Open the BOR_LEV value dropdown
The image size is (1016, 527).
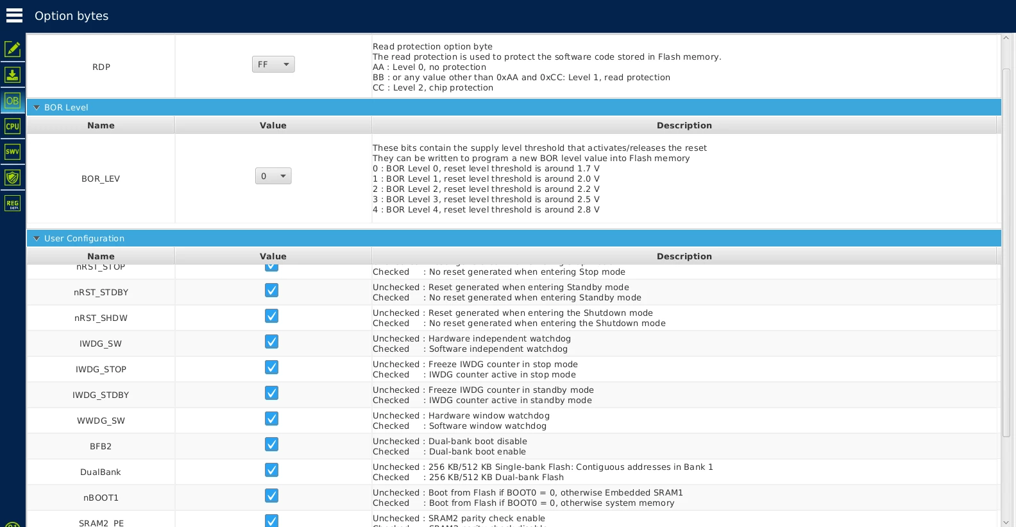pyautogui.click(x=273, y=176)
